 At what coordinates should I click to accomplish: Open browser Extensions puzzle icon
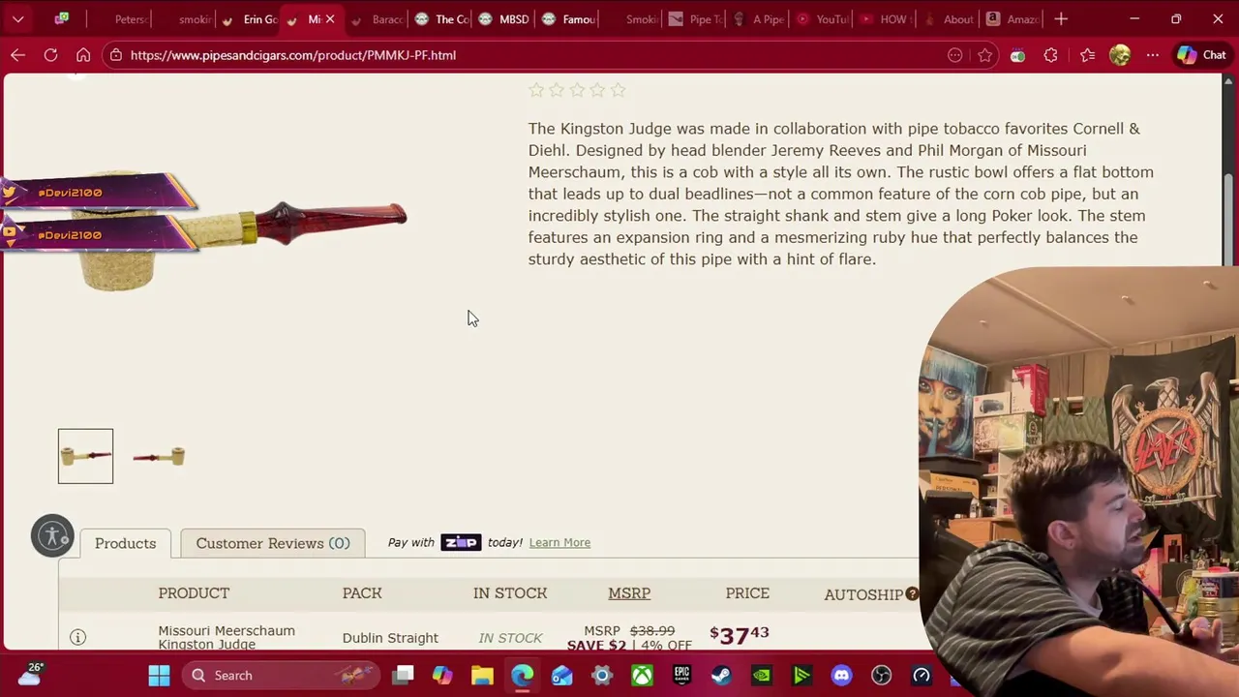pyautogui.click(x=1050, y=55)
